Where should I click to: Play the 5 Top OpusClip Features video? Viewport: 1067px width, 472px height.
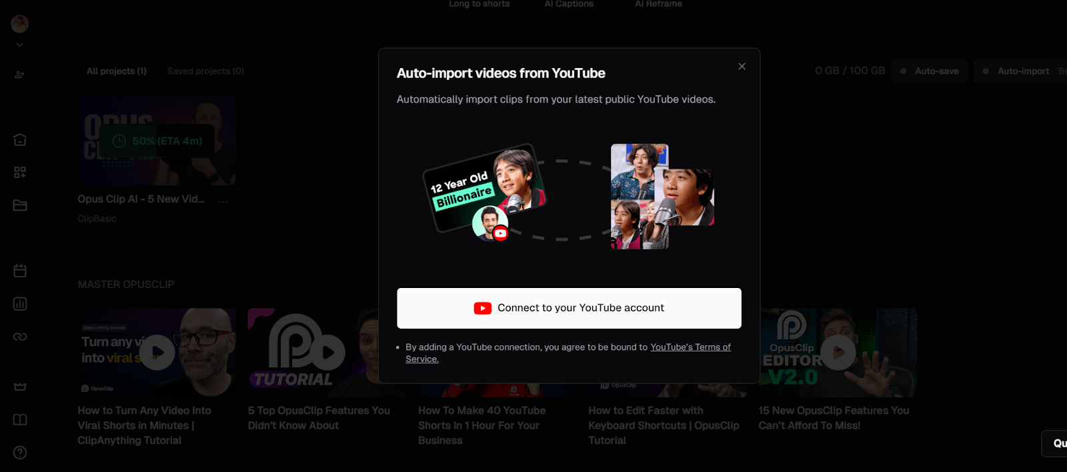327,353
